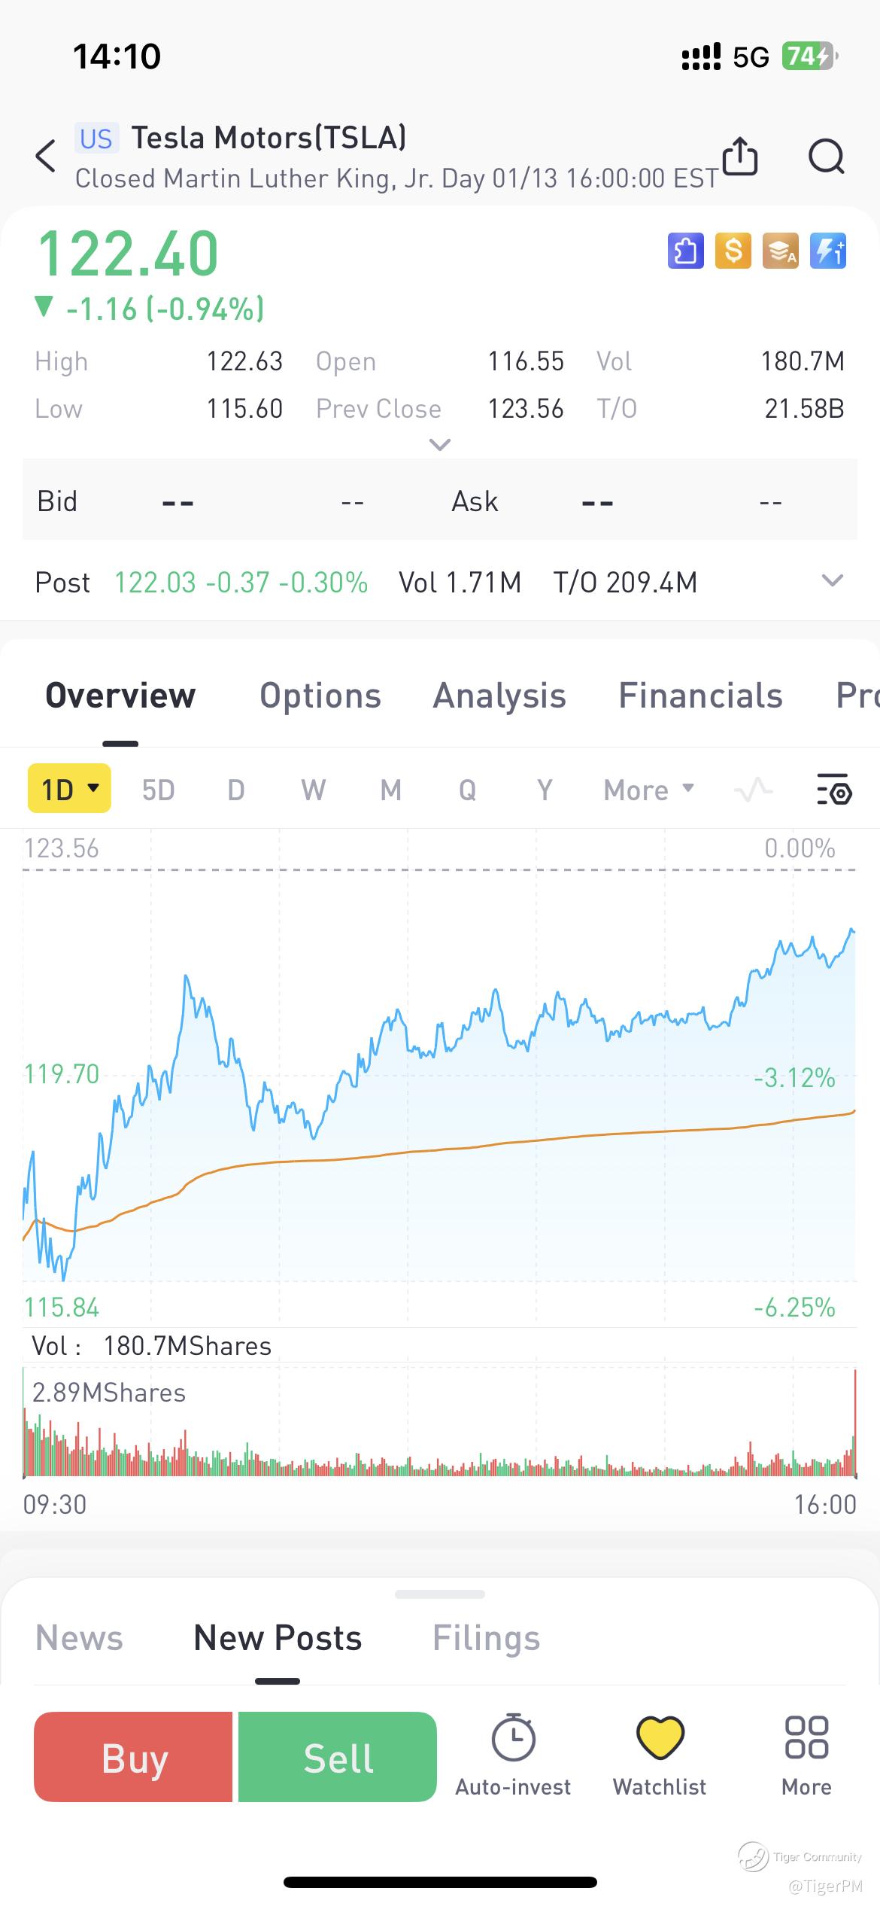
Task: Tap the bottom sheet drag handle
Action: (440, 1594)
